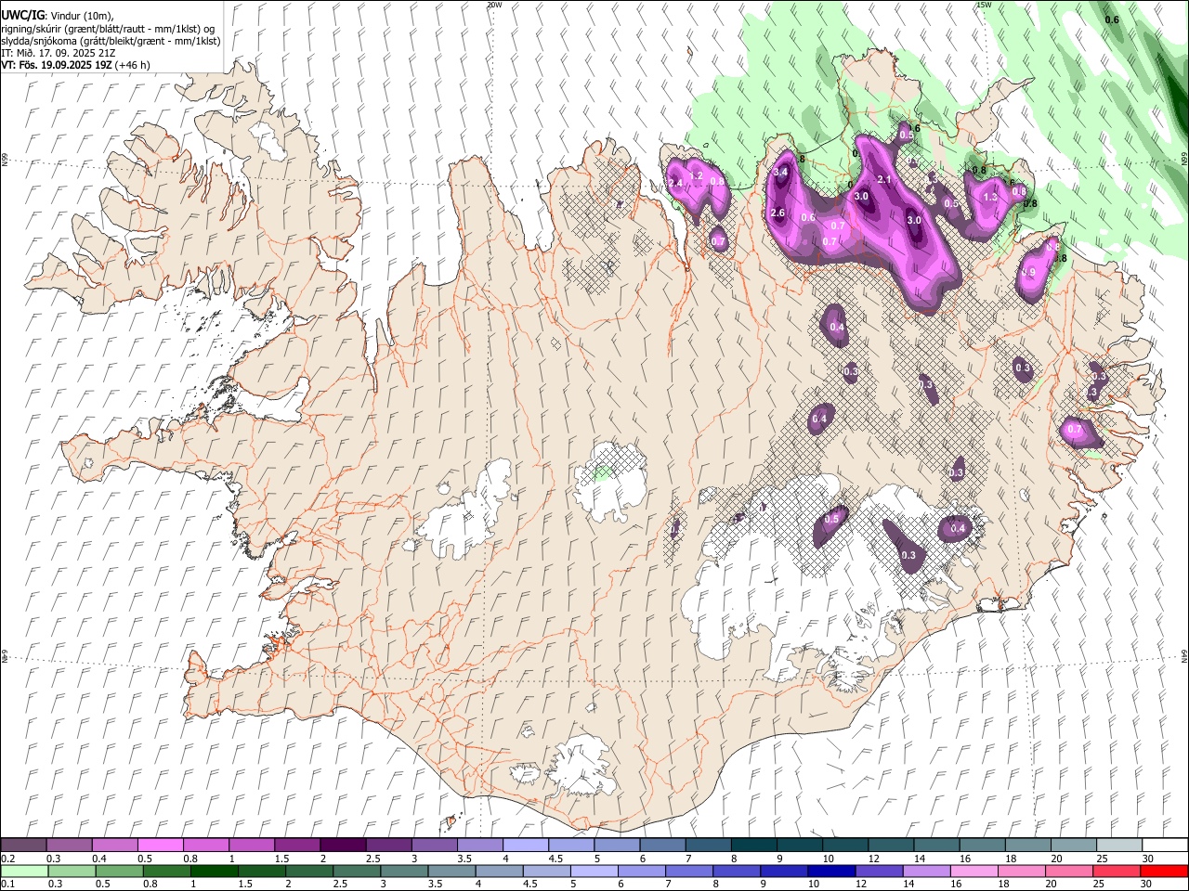The image size is (1189, 891).
Task: Click the '15W' longitude label
Action: [x=984, y=5]
